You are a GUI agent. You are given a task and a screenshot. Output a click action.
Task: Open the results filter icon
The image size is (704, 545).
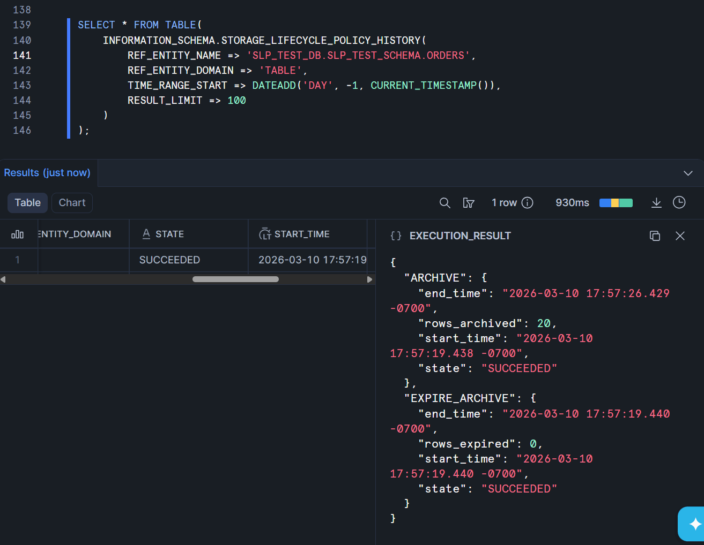(x=469, y=203)
